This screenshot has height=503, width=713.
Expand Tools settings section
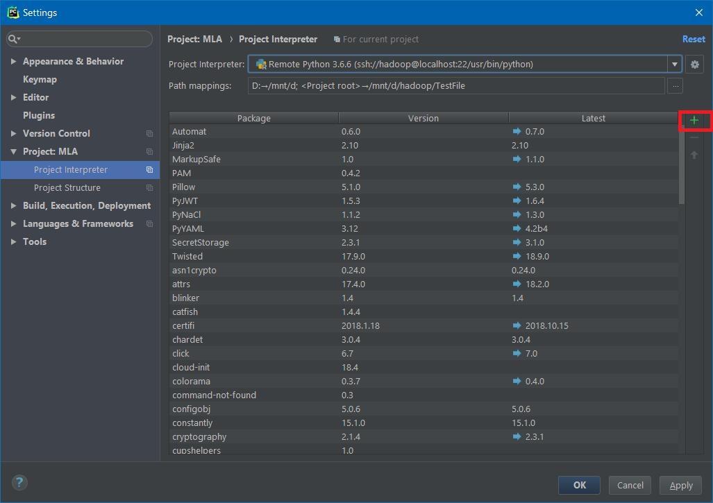tap(13, 241)
